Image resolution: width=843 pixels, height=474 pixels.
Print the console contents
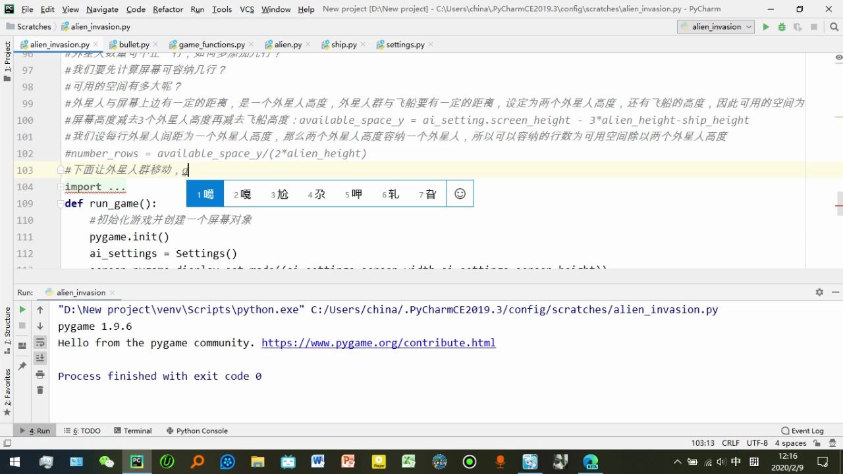40,375
